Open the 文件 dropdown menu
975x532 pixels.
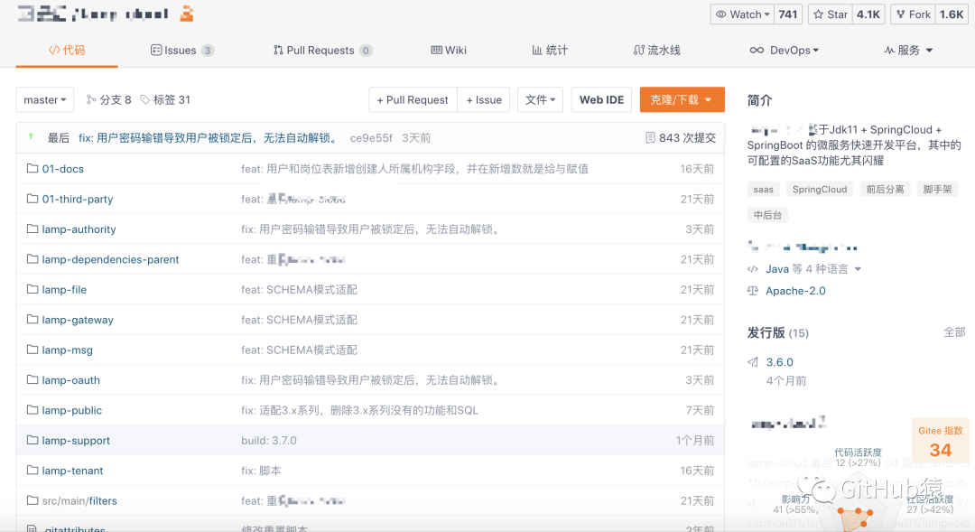[x=540, y=99]
